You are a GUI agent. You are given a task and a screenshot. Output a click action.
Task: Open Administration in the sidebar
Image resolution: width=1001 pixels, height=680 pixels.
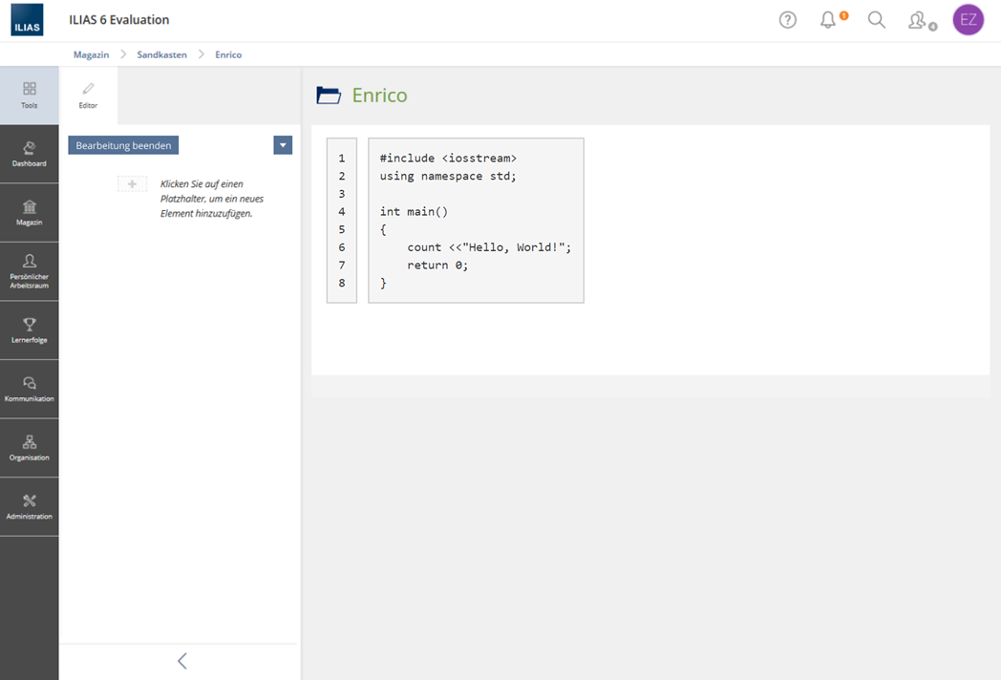(29, 506)
